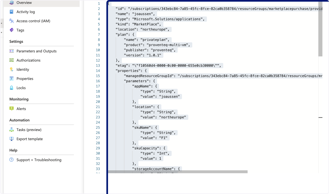
Task: Click the "type": "Int" line
Action: point(156,153)
